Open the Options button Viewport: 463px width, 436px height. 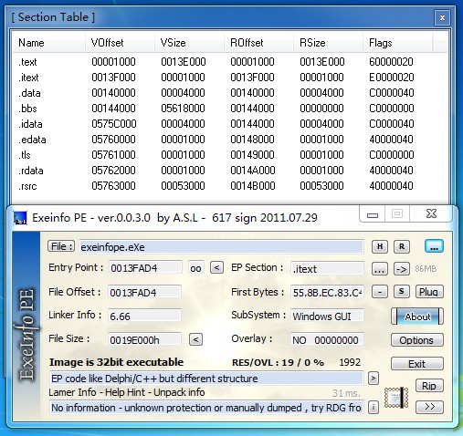pyautogui.click(x=417, y=340)
